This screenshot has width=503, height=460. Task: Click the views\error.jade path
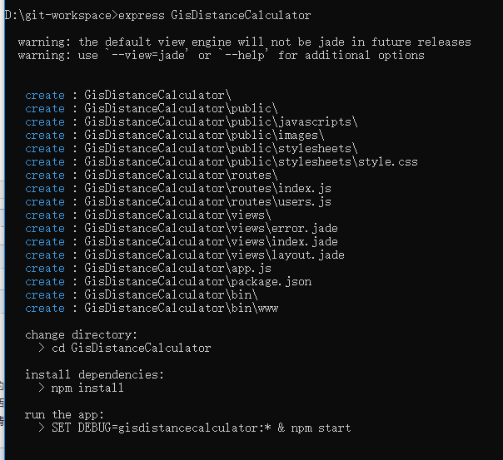click(211, 229)
